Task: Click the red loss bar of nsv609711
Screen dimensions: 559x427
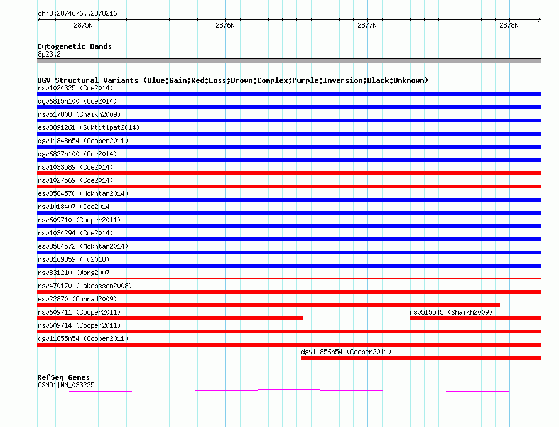Action: [170, 318]
